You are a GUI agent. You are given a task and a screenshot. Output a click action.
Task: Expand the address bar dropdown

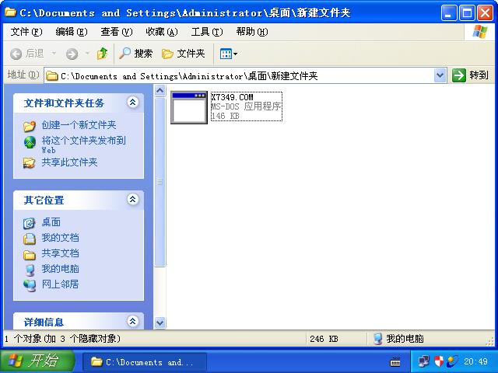click(440, 75)
